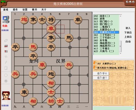Select the black 車 near the red palace
Viewport: 136px width, 110px height.
(24, 93)
